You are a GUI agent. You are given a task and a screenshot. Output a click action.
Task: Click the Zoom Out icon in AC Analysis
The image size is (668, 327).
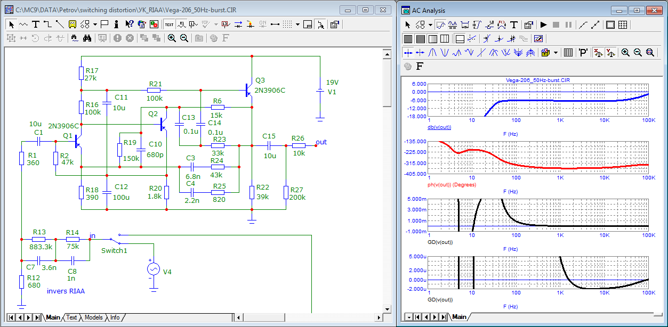click(638, 52)
